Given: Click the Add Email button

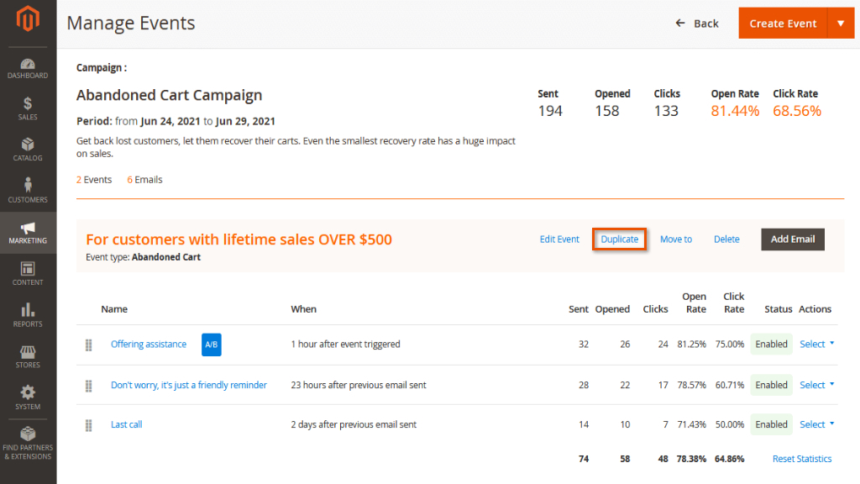Looking at the screenshot, I should click(x=793, y=239).
